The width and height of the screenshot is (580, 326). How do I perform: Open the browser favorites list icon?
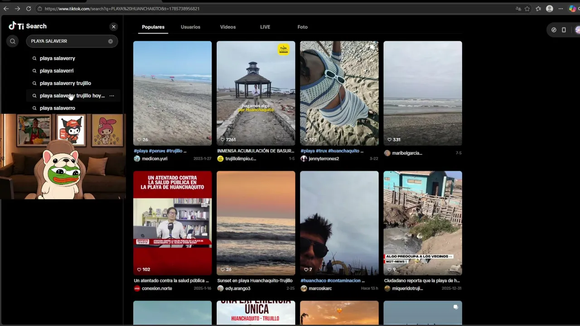click(538, 9)
